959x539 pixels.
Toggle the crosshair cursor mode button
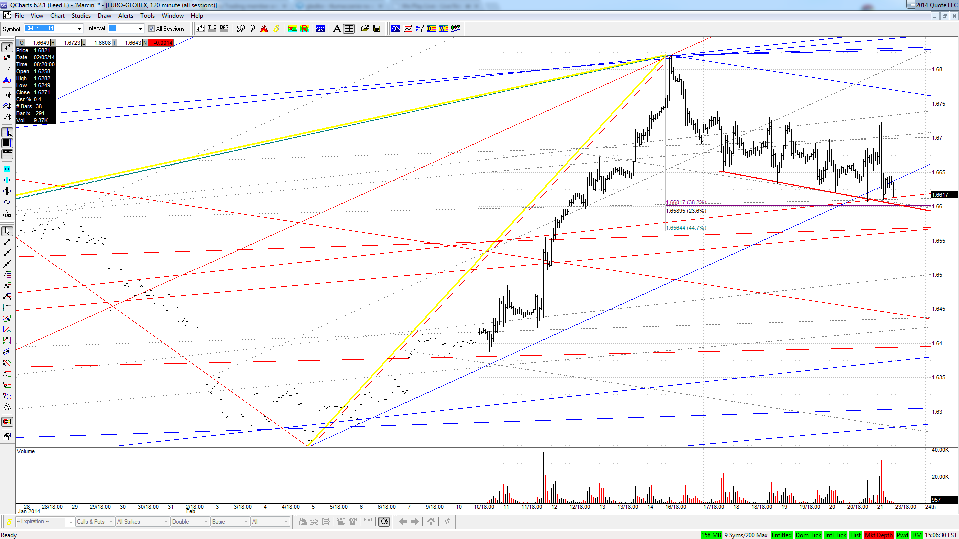click(7, 132)
